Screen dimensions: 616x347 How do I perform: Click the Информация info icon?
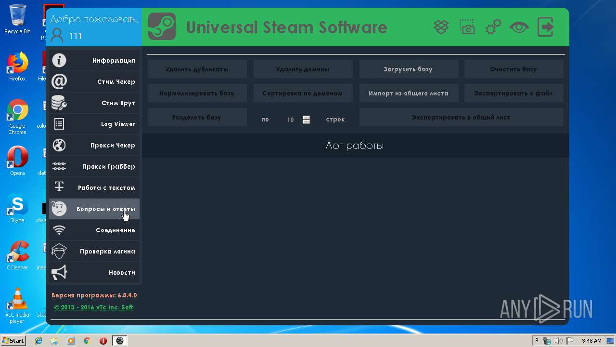[x=59, y=60]
